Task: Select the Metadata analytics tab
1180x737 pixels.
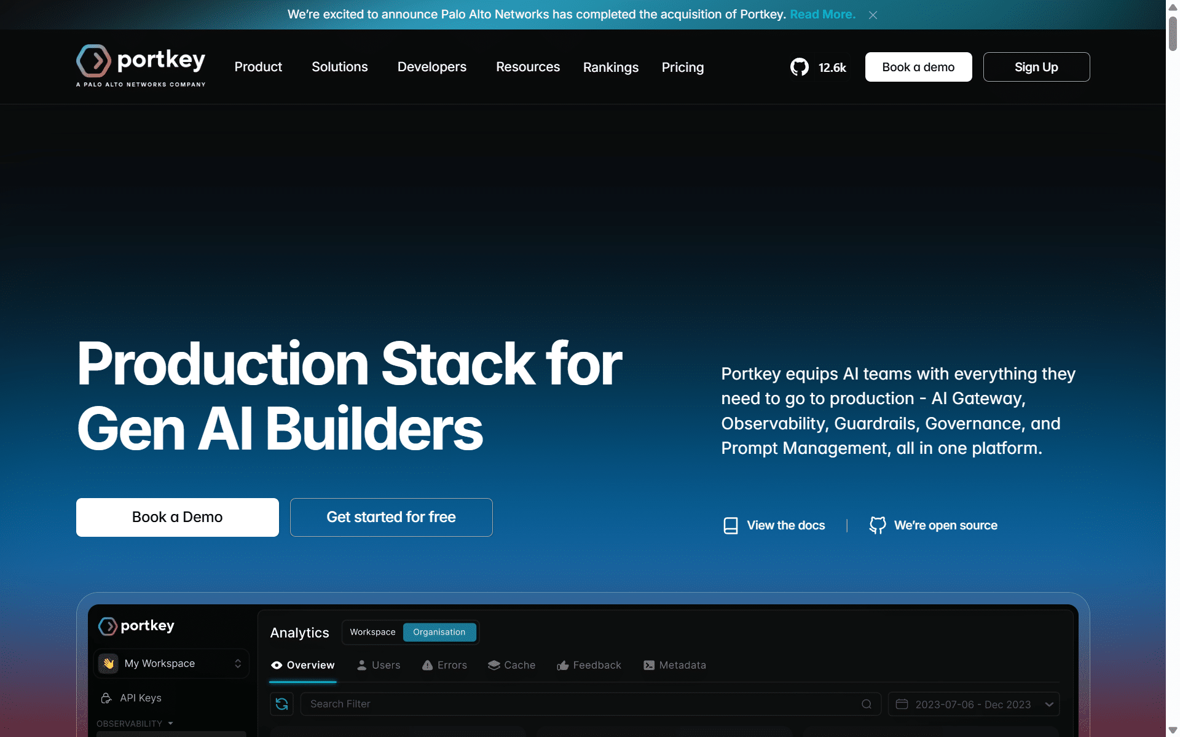Action: click(x=675, y=665)
